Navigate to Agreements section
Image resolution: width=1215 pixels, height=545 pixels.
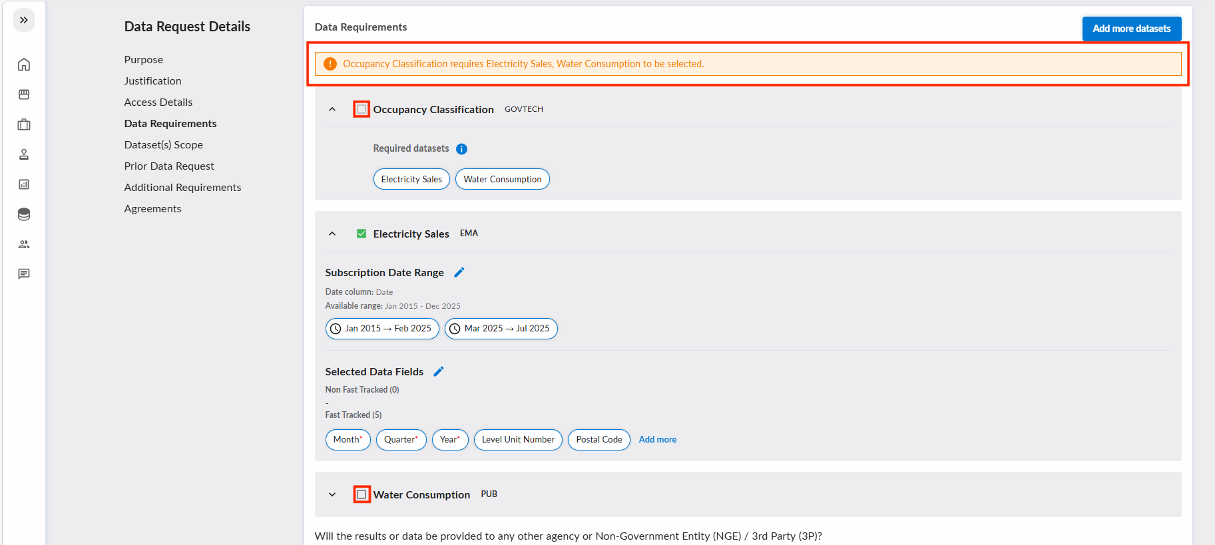(x=152, y=208)
